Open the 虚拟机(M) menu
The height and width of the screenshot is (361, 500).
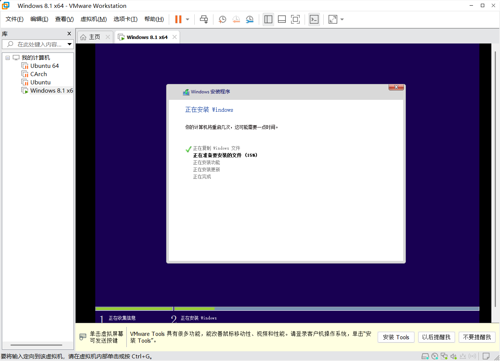tap(93, 19)
